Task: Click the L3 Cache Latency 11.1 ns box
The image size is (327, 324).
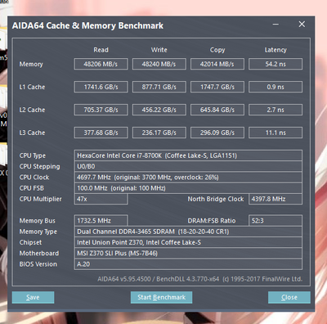Action: tap(275, 133)
